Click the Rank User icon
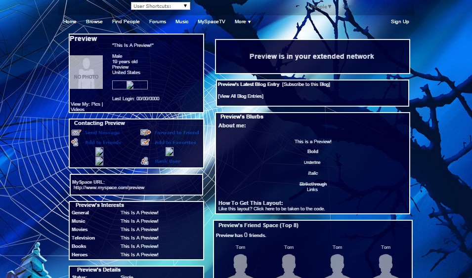 point(145,161)
